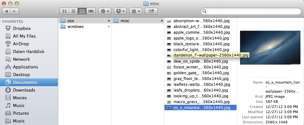Click the absorption file thumbnail icon
304x125 pixels.
[x=169, y=21]
